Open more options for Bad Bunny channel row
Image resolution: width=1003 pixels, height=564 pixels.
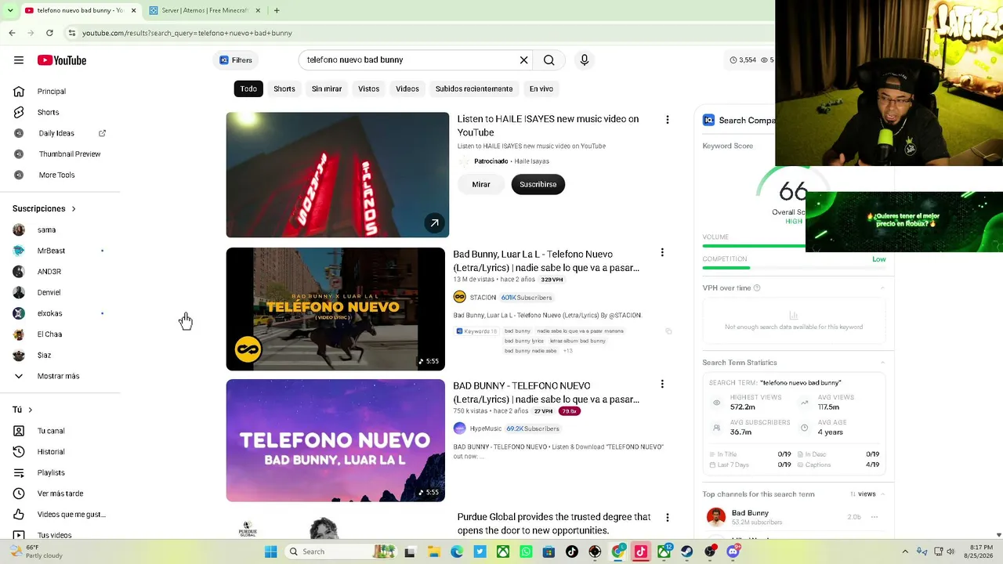[874, 517]
